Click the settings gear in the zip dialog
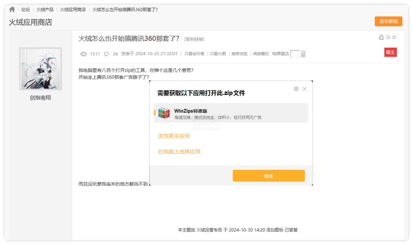This screenshot has height=245, width=413. tap(296, 89)
